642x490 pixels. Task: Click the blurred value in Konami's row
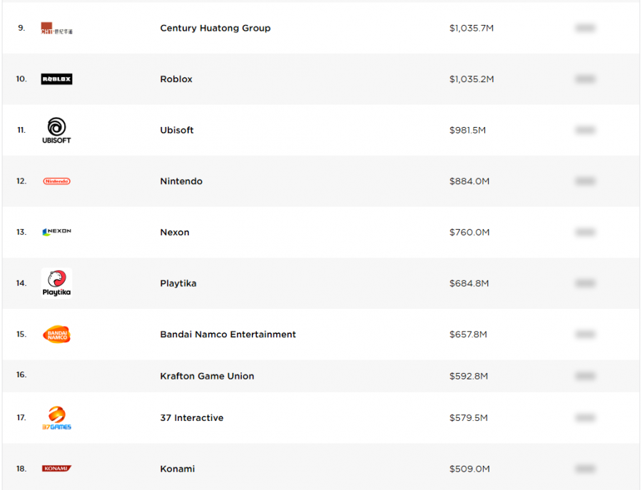pos(585,469)
